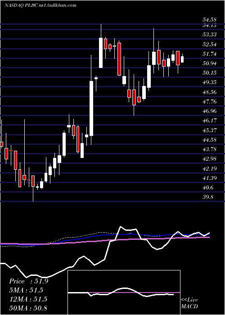Select the 43.78 axis value
The height and width of the screenshot is (315, 225).
click(210, 149)
